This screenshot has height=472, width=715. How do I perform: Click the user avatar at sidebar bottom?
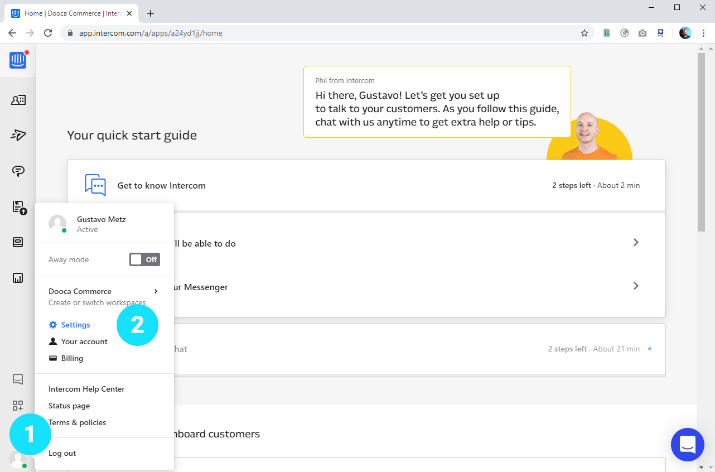click(18, 459)
